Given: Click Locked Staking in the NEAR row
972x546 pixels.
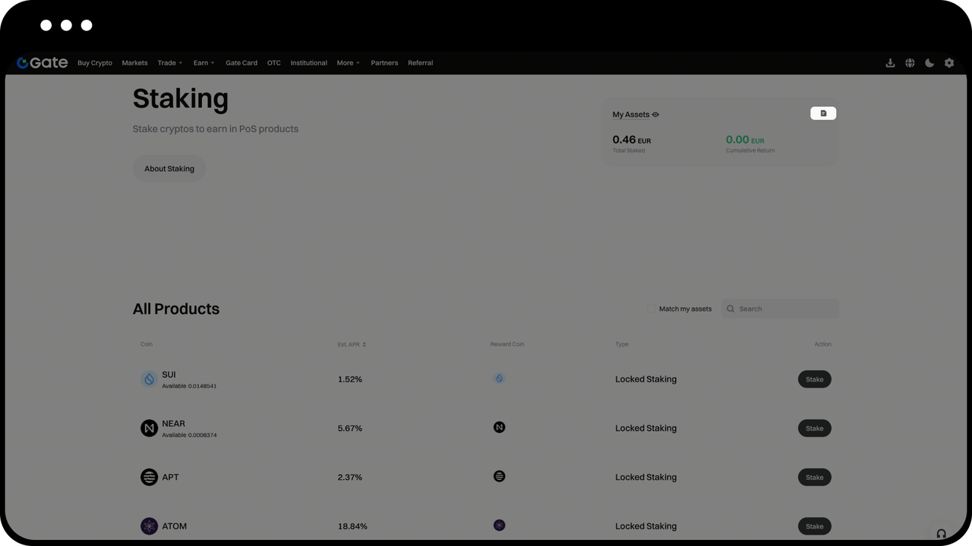Looking at the screenshot, I should click(x=645, y=428).
